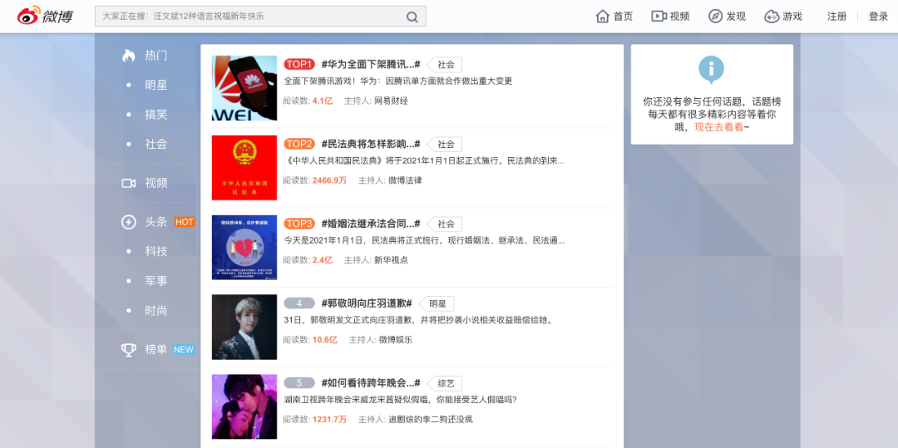The width and height of the screenshot is (898, 448).
Task: Select 热门 in the sidebar
Action: 155,56
